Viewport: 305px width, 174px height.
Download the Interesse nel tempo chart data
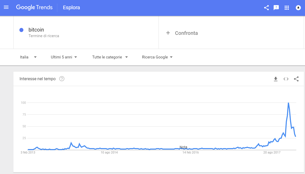pyautogui.click(x=275, y=79)
